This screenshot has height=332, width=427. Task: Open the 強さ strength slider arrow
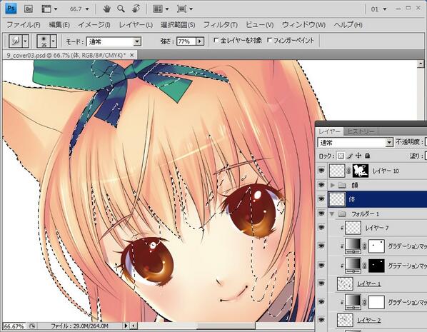tap(200, 41)
